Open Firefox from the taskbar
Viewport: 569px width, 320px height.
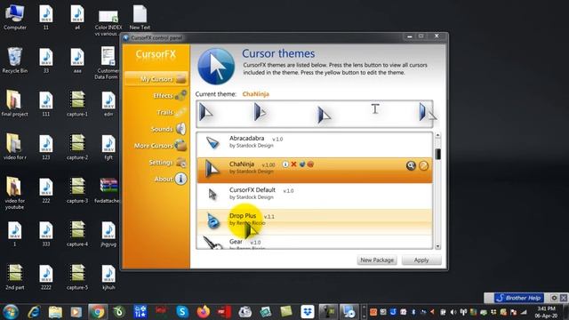(204, 312)
